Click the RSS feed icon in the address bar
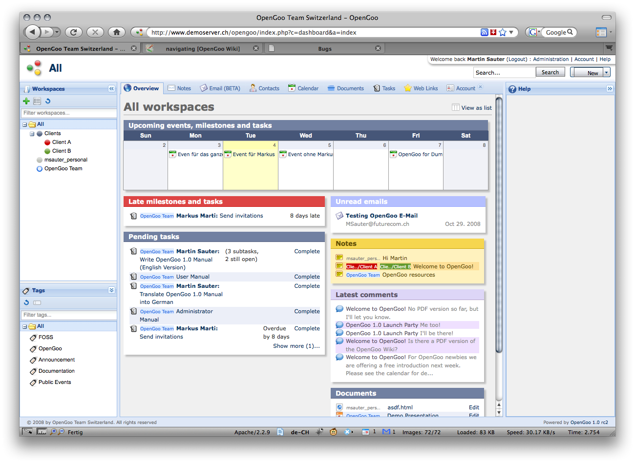The width and height of the screenshot is (635, 463). tap(484, 32)
